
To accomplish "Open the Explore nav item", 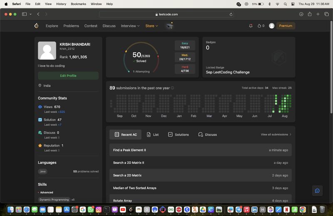I will 52,26.
